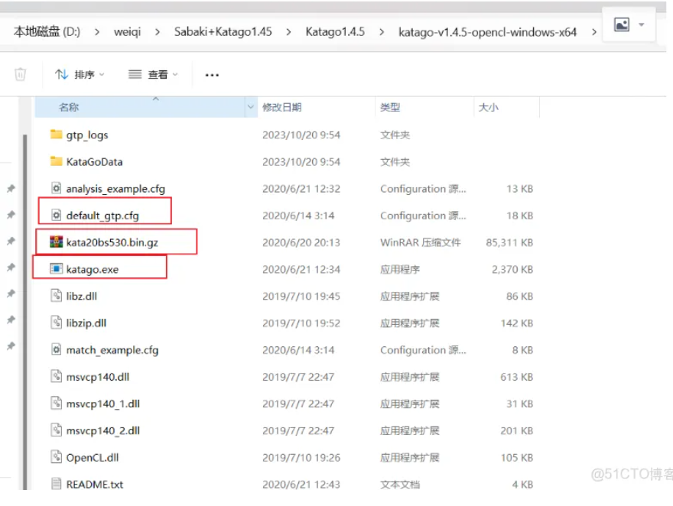Image resolution: width=673 pixels, height=506 pixels.
Task: Click the image viewer icon at top right
Action: 622,24
